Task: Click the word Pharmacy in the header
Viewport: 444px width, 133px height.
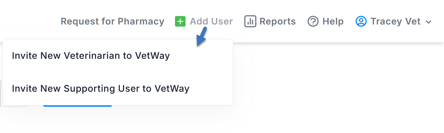Action: point(141,22)
